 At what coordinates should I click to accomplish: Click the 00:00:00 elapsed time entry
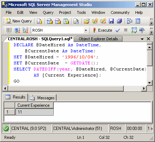coord(136,128)
